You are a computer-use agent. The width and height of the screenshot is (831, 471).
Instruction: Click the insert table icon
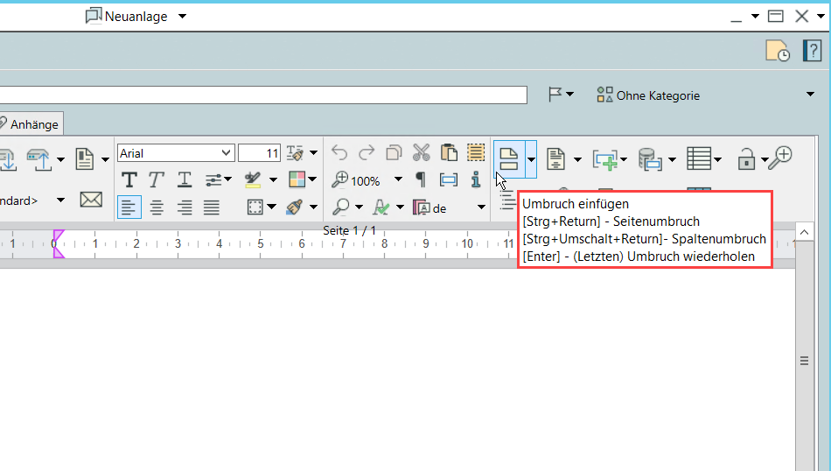click(x=698, y=158)
